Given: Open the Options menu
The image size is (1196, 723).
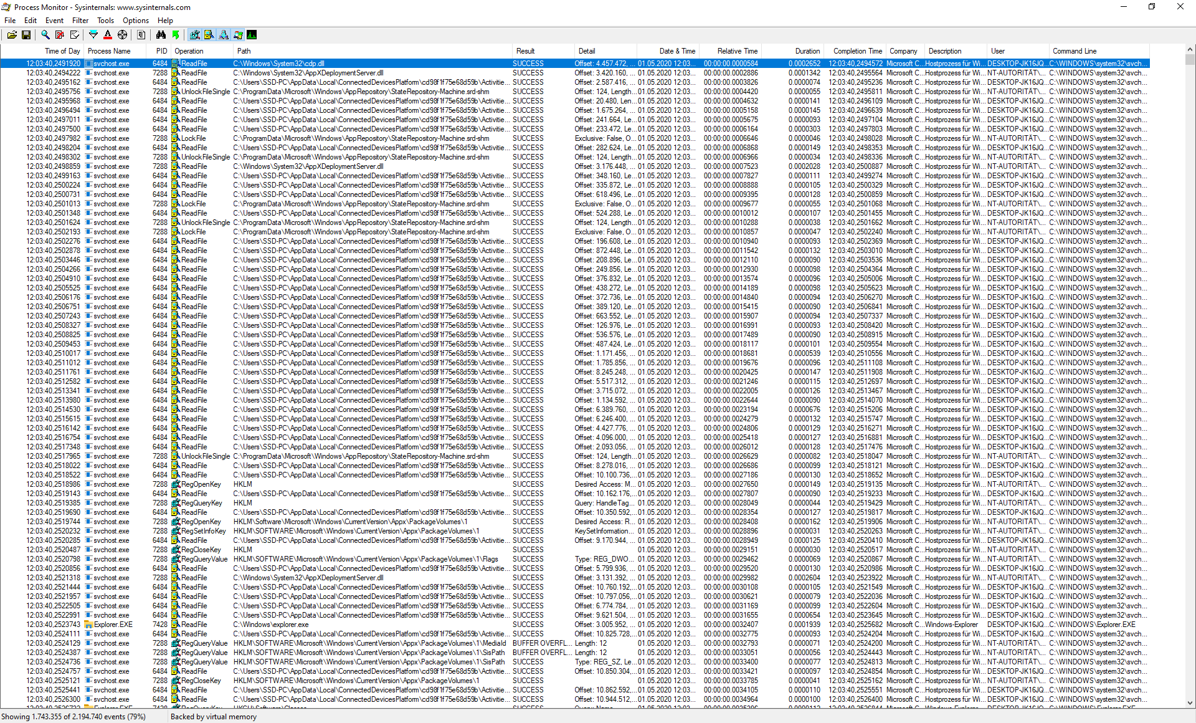Looking at the screenshot, I should pyautogui.click(x=135, y=21).
